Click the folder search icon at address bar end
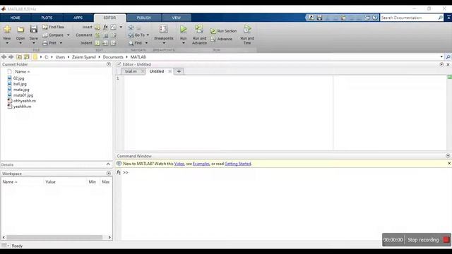This screenshot has height=254, width=452. pos(448,56)
